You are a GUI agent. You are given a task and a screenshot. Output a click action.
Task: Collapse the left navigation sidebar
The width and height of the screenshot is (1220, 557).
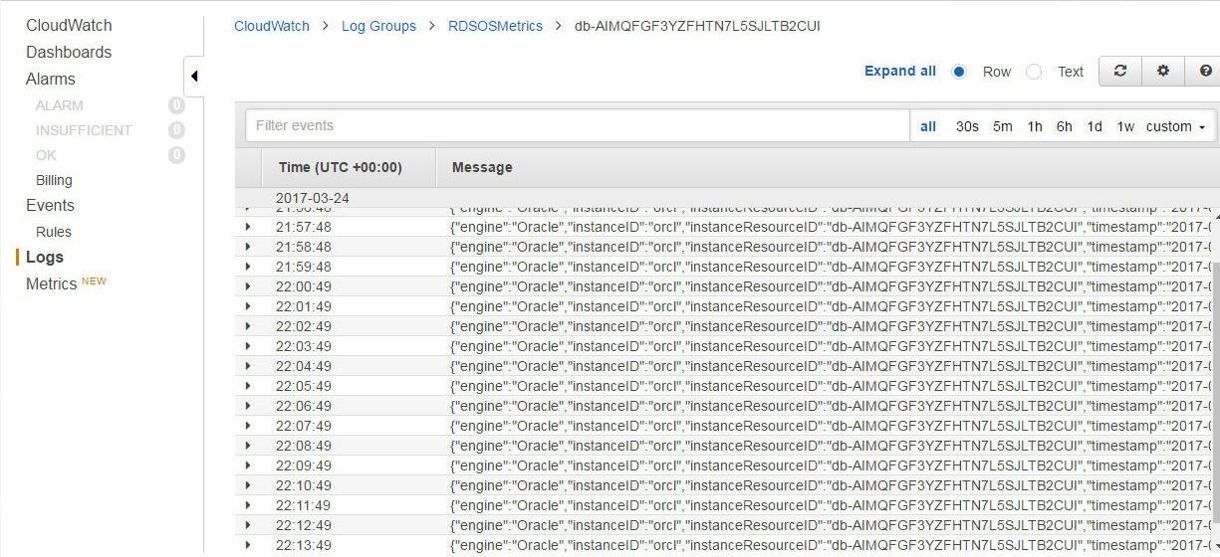[194, 77]
